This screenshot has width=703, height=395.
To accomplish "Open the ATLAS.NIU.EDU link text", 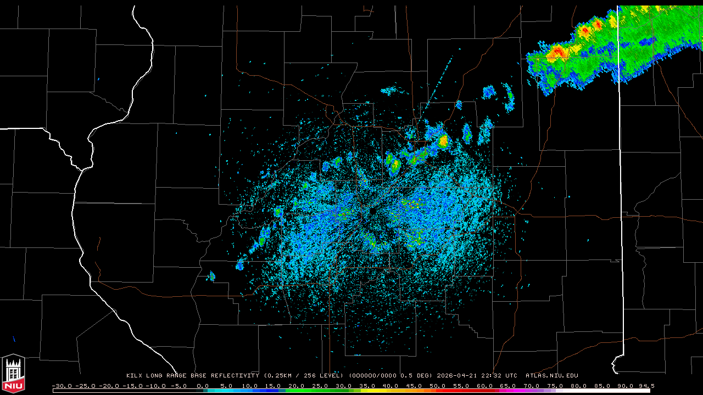I will coord(551,376).
